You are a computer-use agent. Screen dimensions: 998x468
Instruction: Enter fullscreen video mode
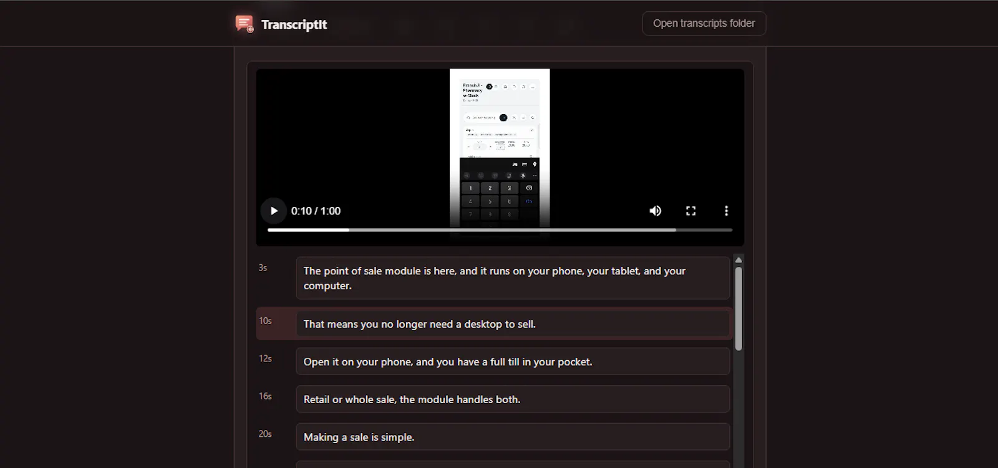pos(690,211)
